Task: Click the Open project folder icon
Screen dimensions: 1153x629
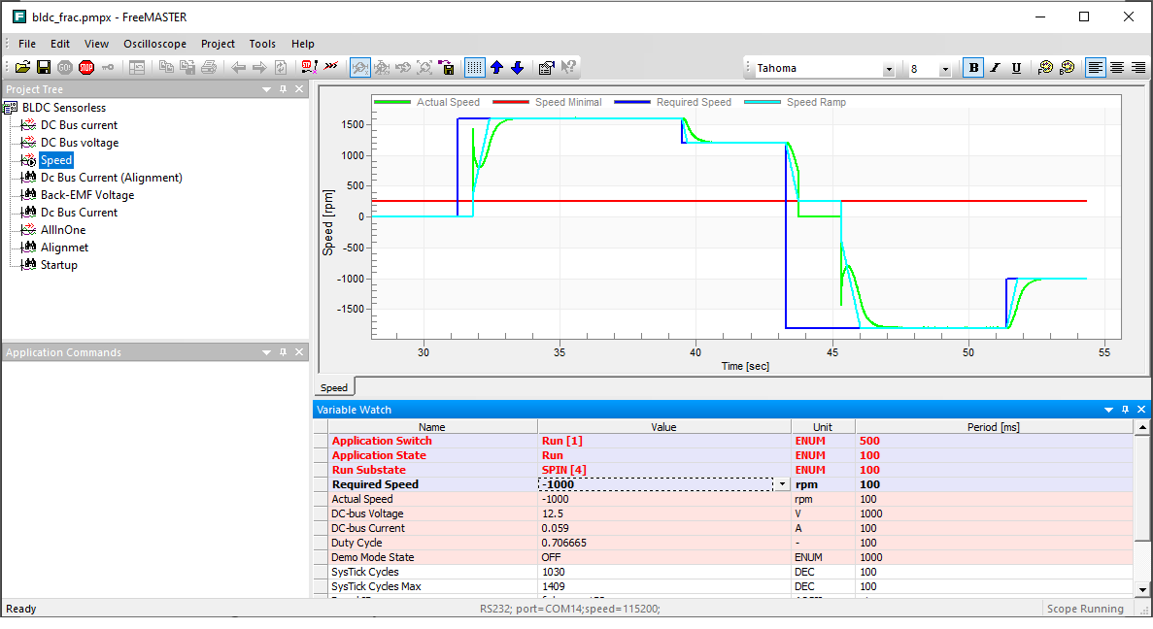Action: 23,68
